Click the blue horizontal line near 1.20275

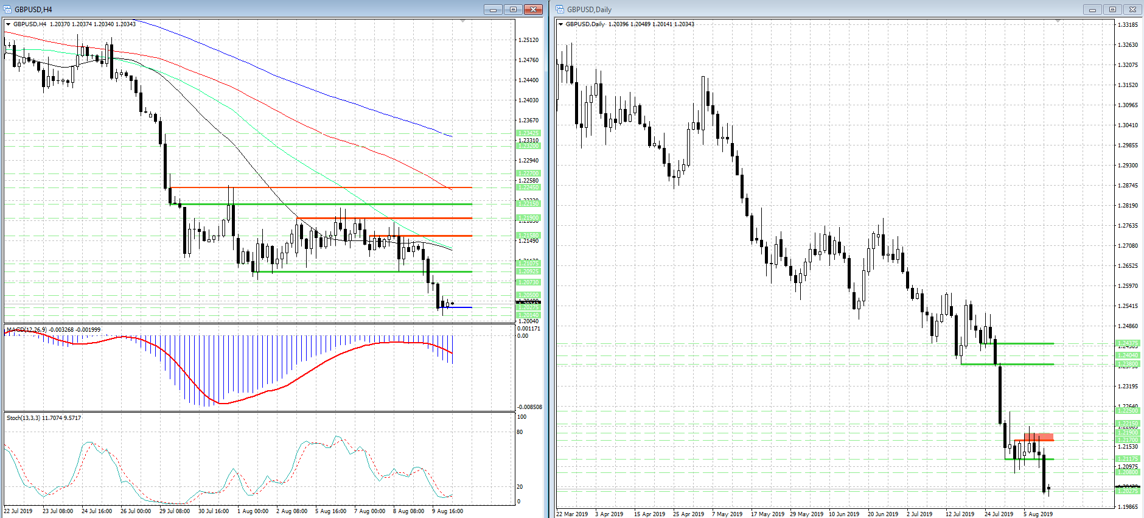coord(459,307)
